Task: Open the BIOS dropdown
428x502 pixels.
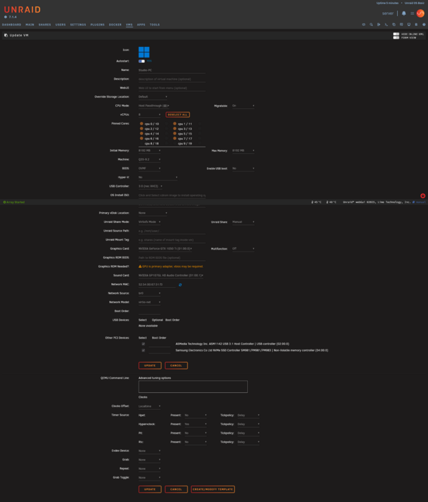Action: pyautogui.click(x=149, y=169)
